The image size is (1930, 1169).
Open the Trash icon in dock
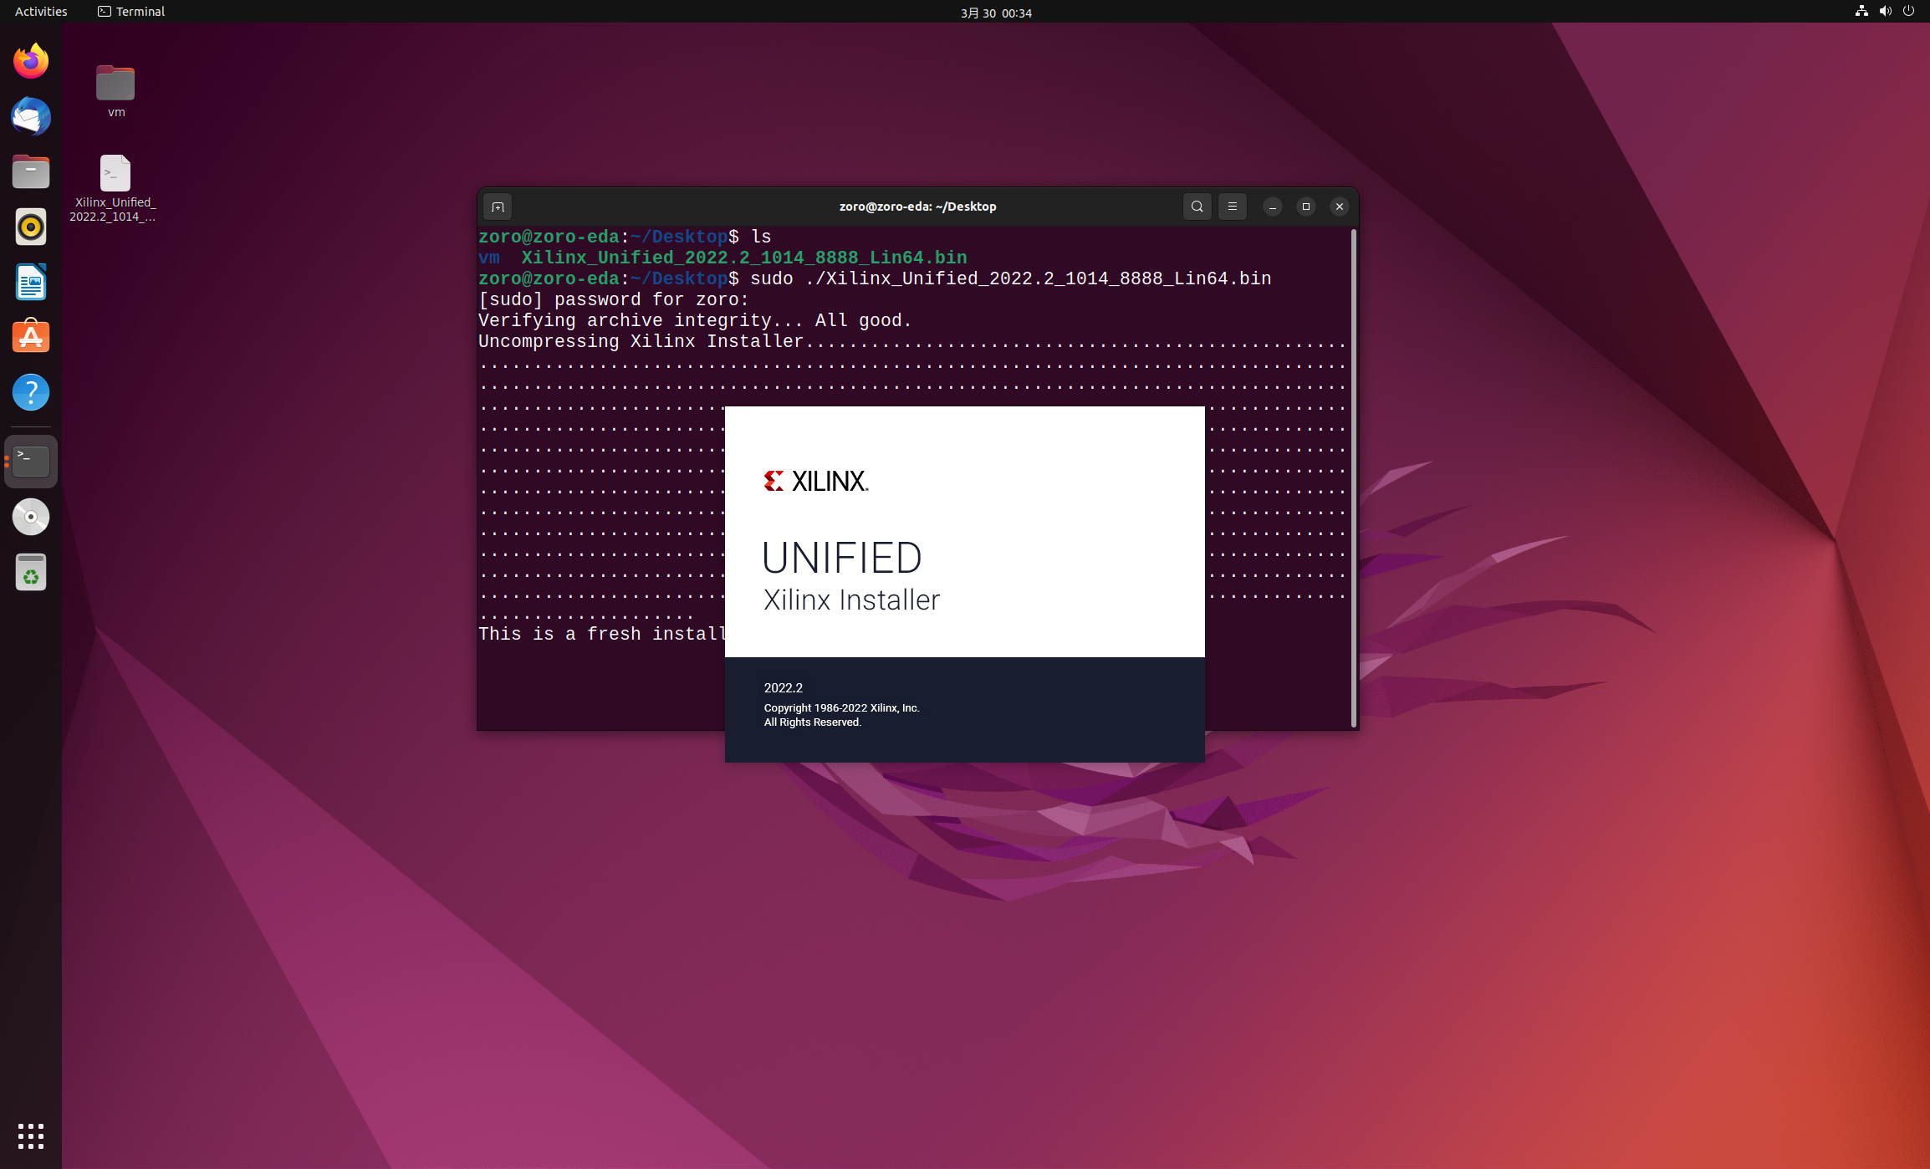pyautogui.click(x=31, y=573)
